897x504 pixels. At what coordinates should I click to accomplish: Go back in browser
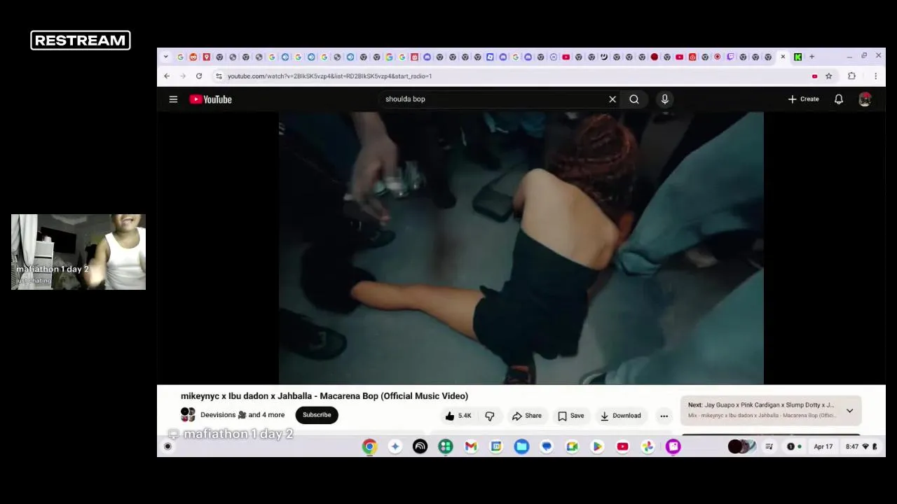[x=167, y=76]
